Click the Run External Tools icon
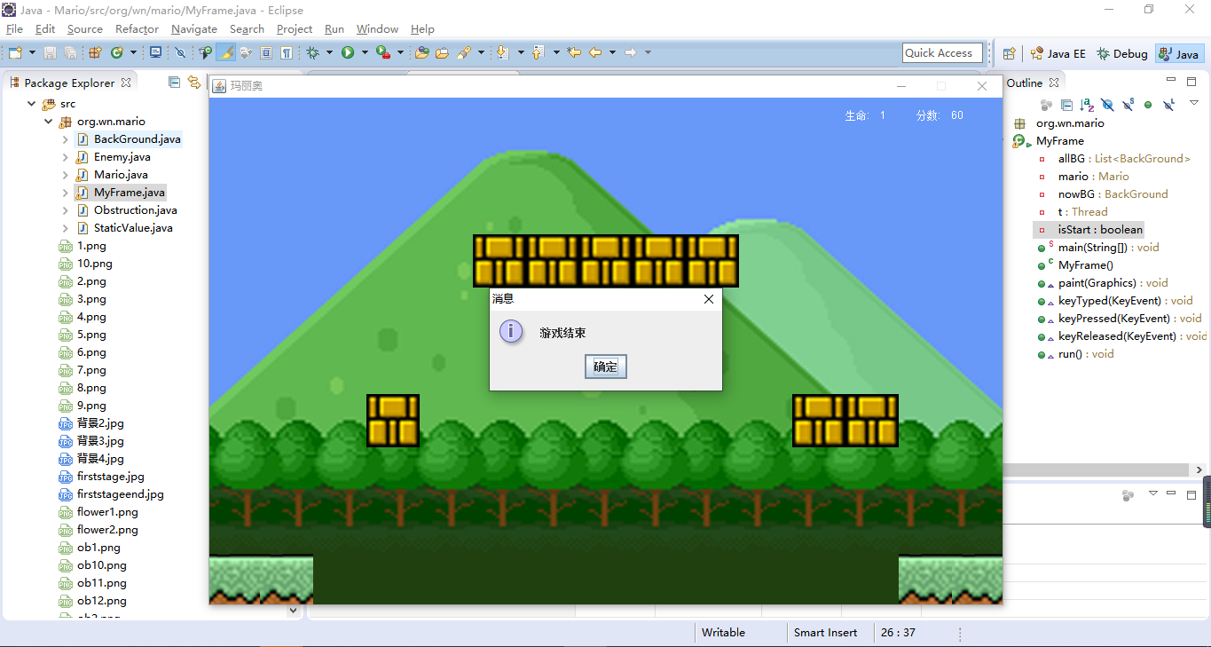The image size is (1211, 647). pos(383,52)
